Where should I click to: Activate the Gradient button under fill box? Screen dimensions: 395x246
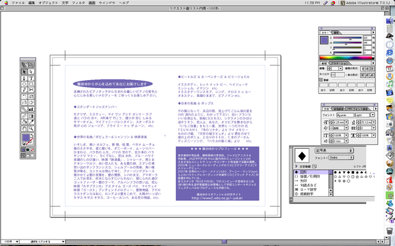pos(28,150)
